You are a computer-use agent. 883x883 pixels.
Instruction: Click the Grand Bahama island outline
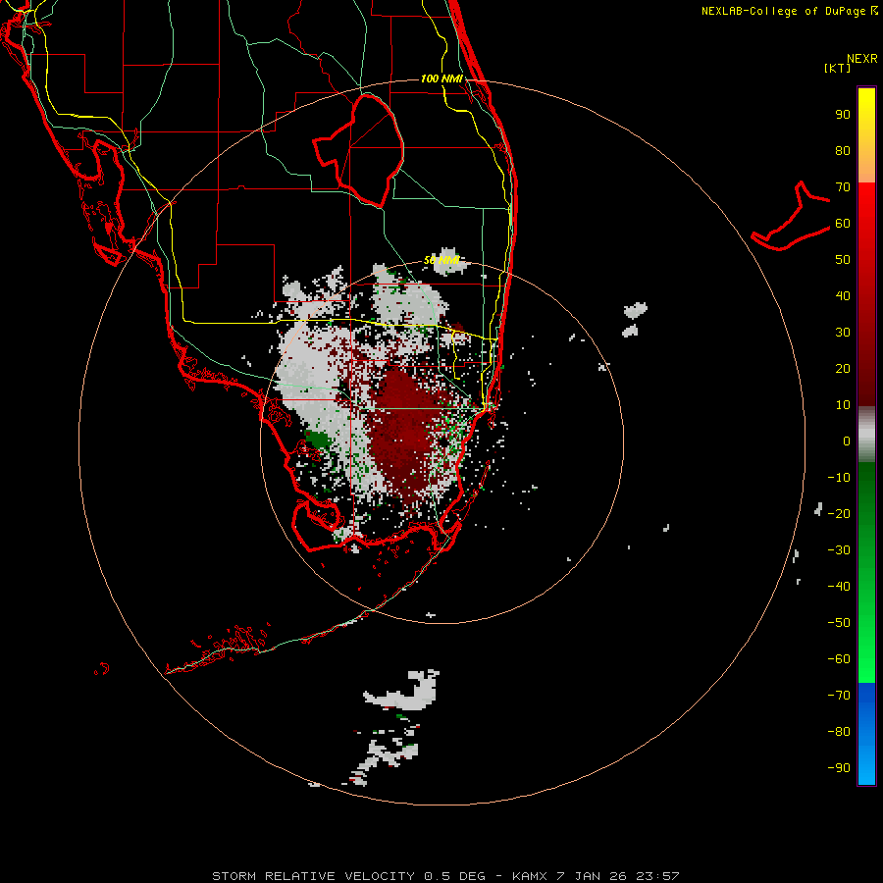[x=791, y=217]
